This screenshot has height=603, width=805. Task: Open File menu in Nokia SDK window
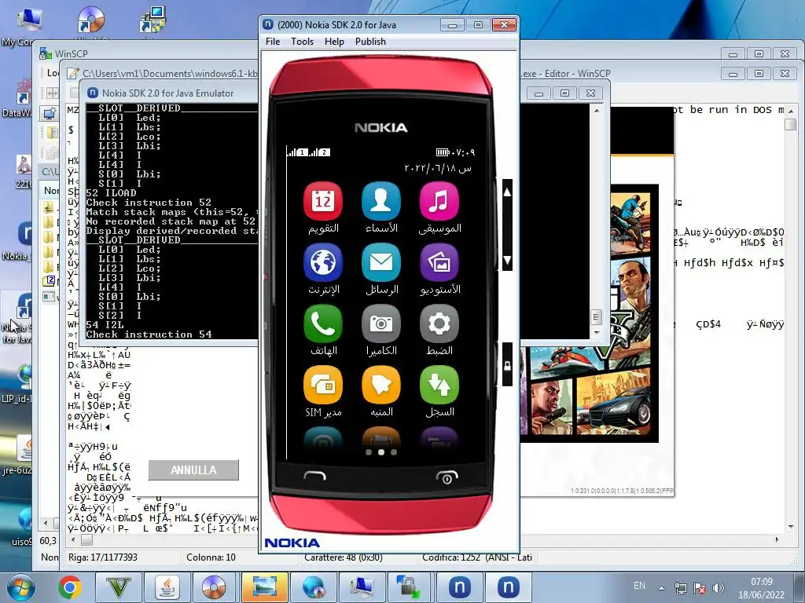coord(273,42)
